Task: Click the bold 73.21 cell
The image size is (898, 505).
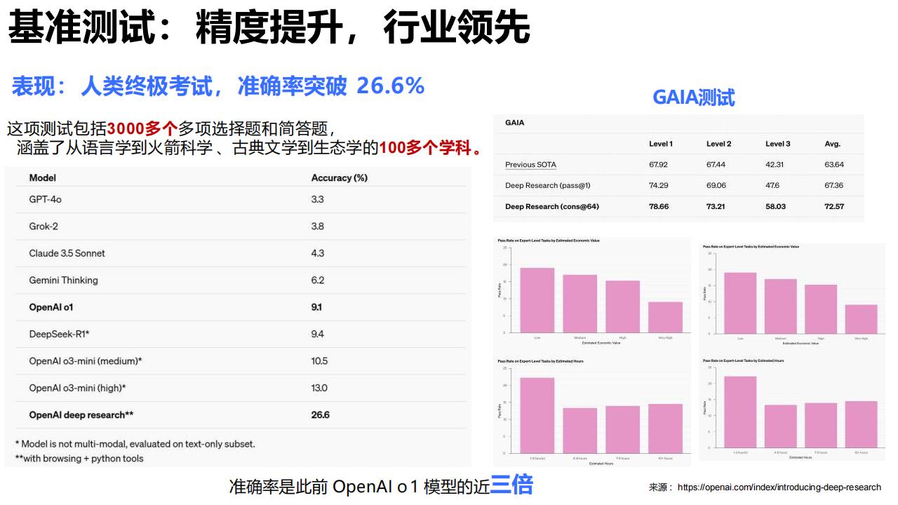Action: point(717,207)
